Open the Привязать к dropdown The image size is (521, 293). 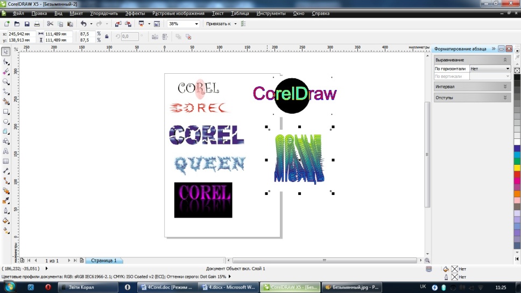pyautogui.click(x=235, y=24)
